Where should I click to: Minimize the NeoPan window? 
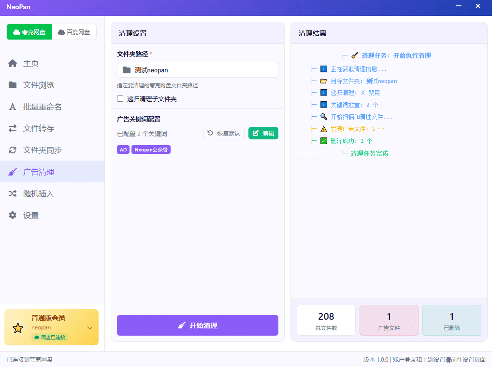coord(459,6)
